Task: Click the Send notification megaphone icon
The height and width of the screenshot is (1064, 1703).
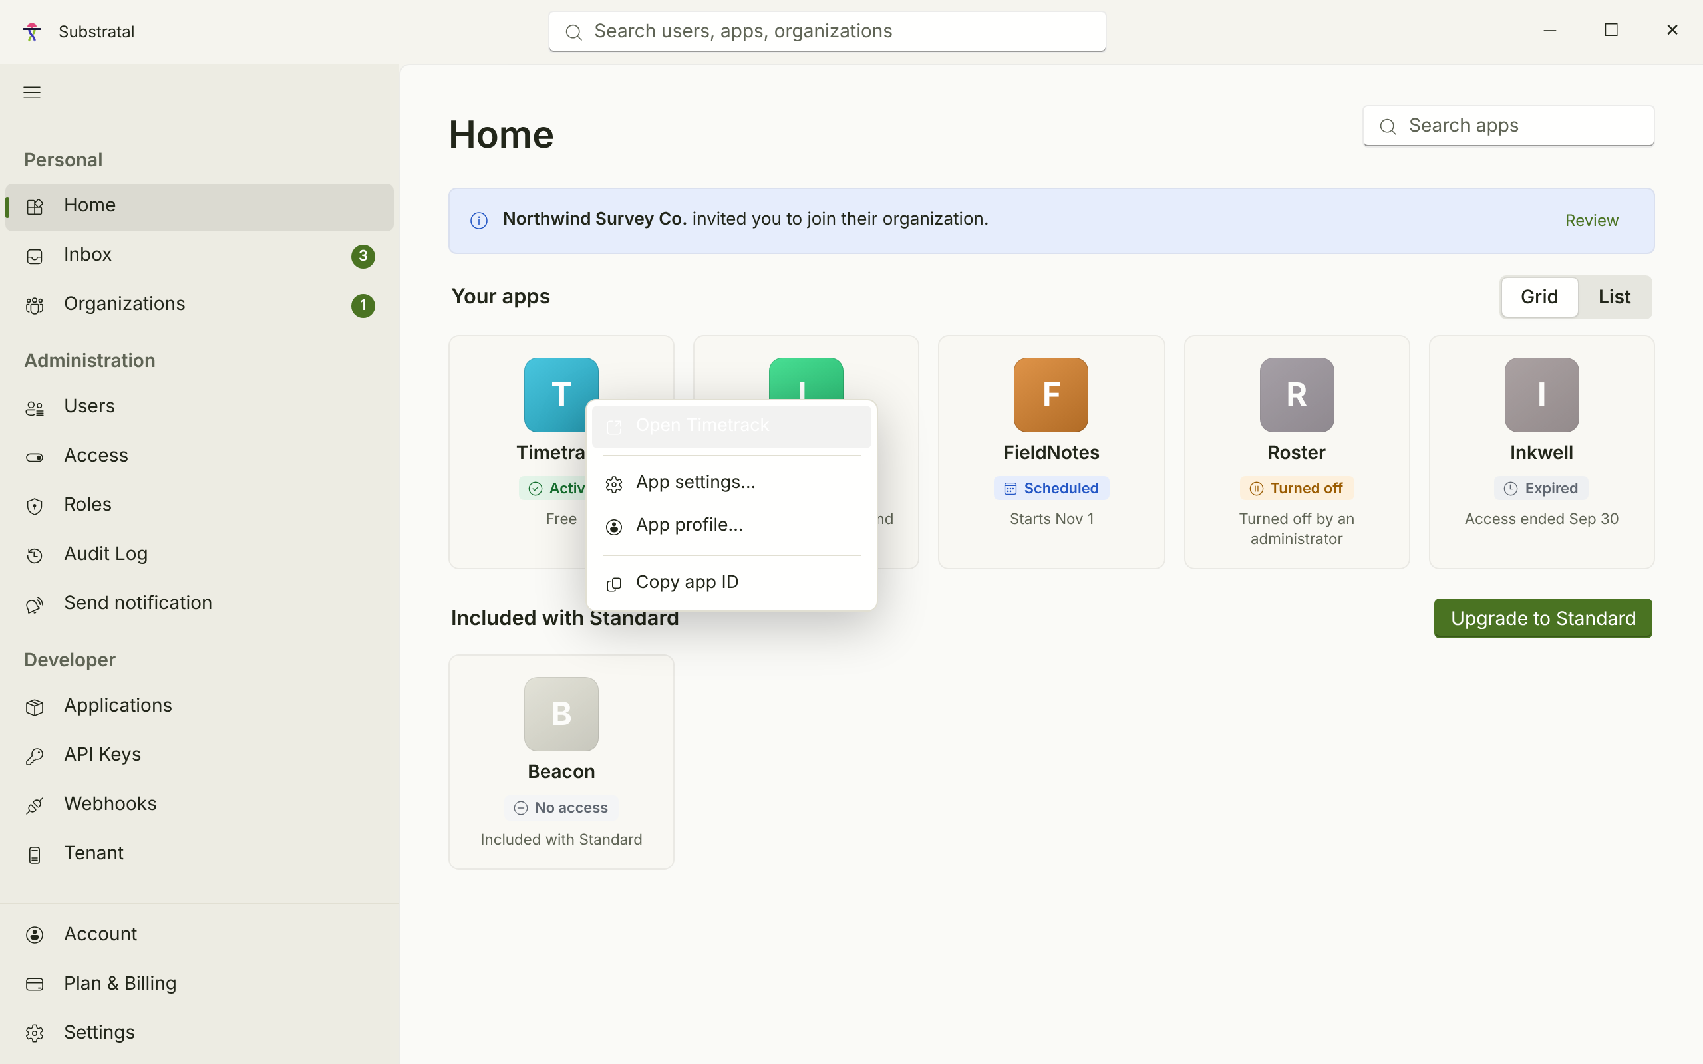Action: click(x=35, y=605)
